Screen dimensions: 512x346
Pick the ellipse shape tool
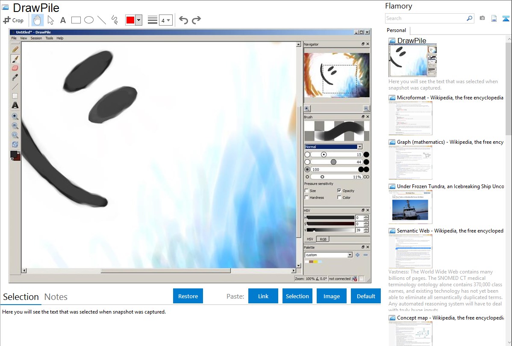coord(89,20)
